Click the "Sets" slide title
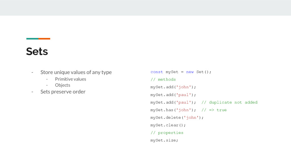291x164 pixels. [37, 51]
